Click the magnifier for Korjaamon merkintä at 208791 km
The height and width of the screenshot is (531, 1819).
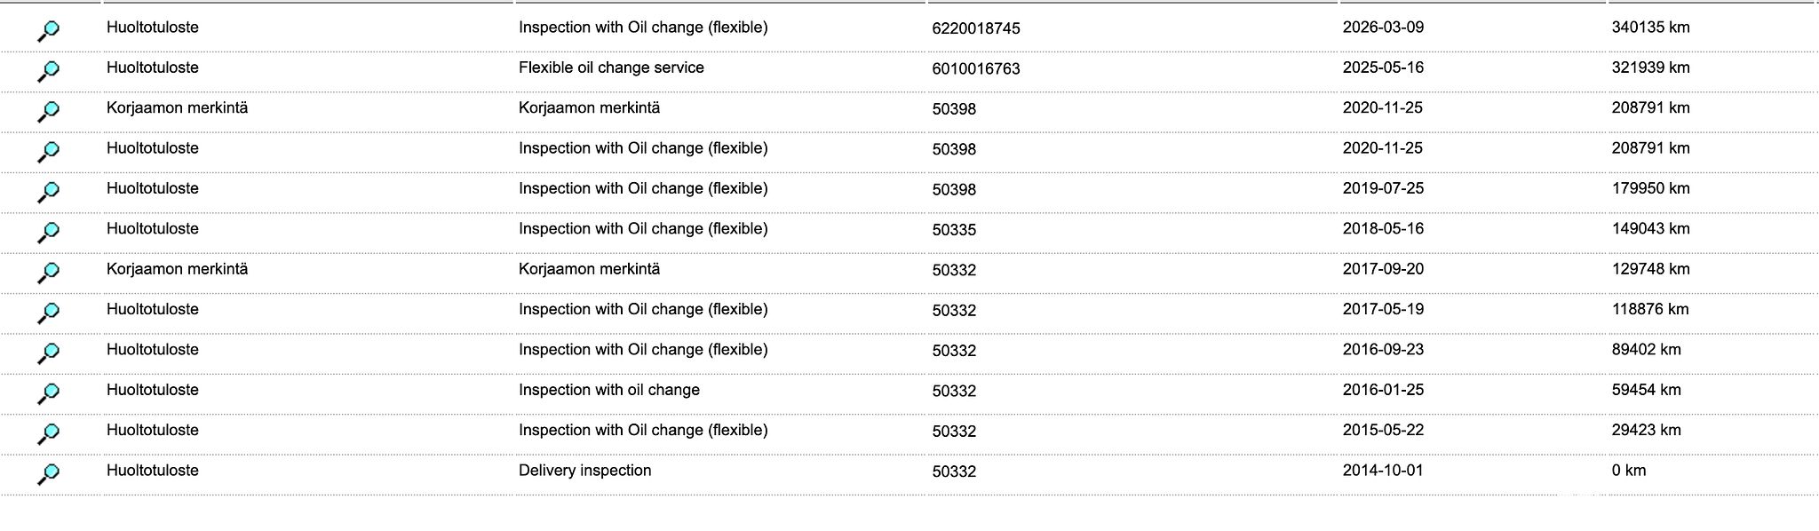pos(49,112)
